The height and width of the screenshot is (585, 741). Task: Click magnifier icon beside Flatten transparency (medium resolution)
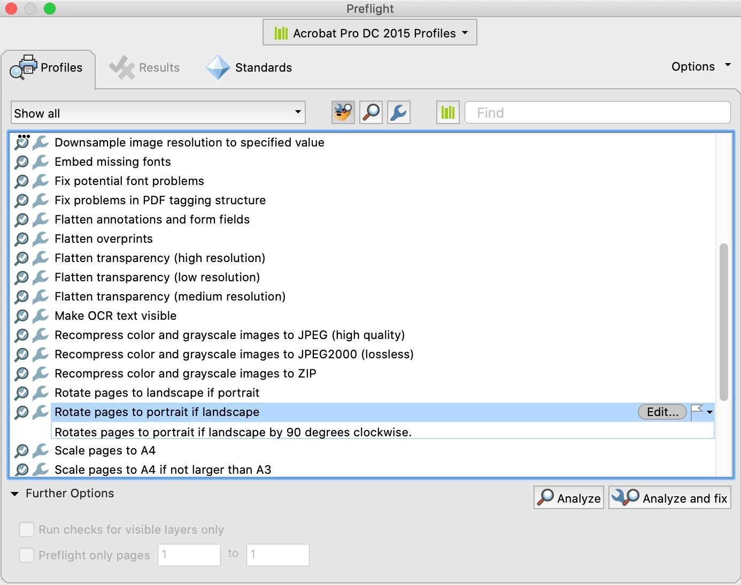[x=21, y=297]
